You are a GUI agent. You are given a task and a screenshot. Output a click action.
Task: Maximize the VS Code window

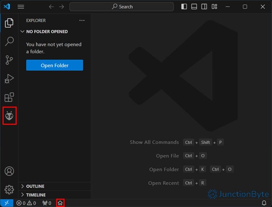[x=245, y=7]
